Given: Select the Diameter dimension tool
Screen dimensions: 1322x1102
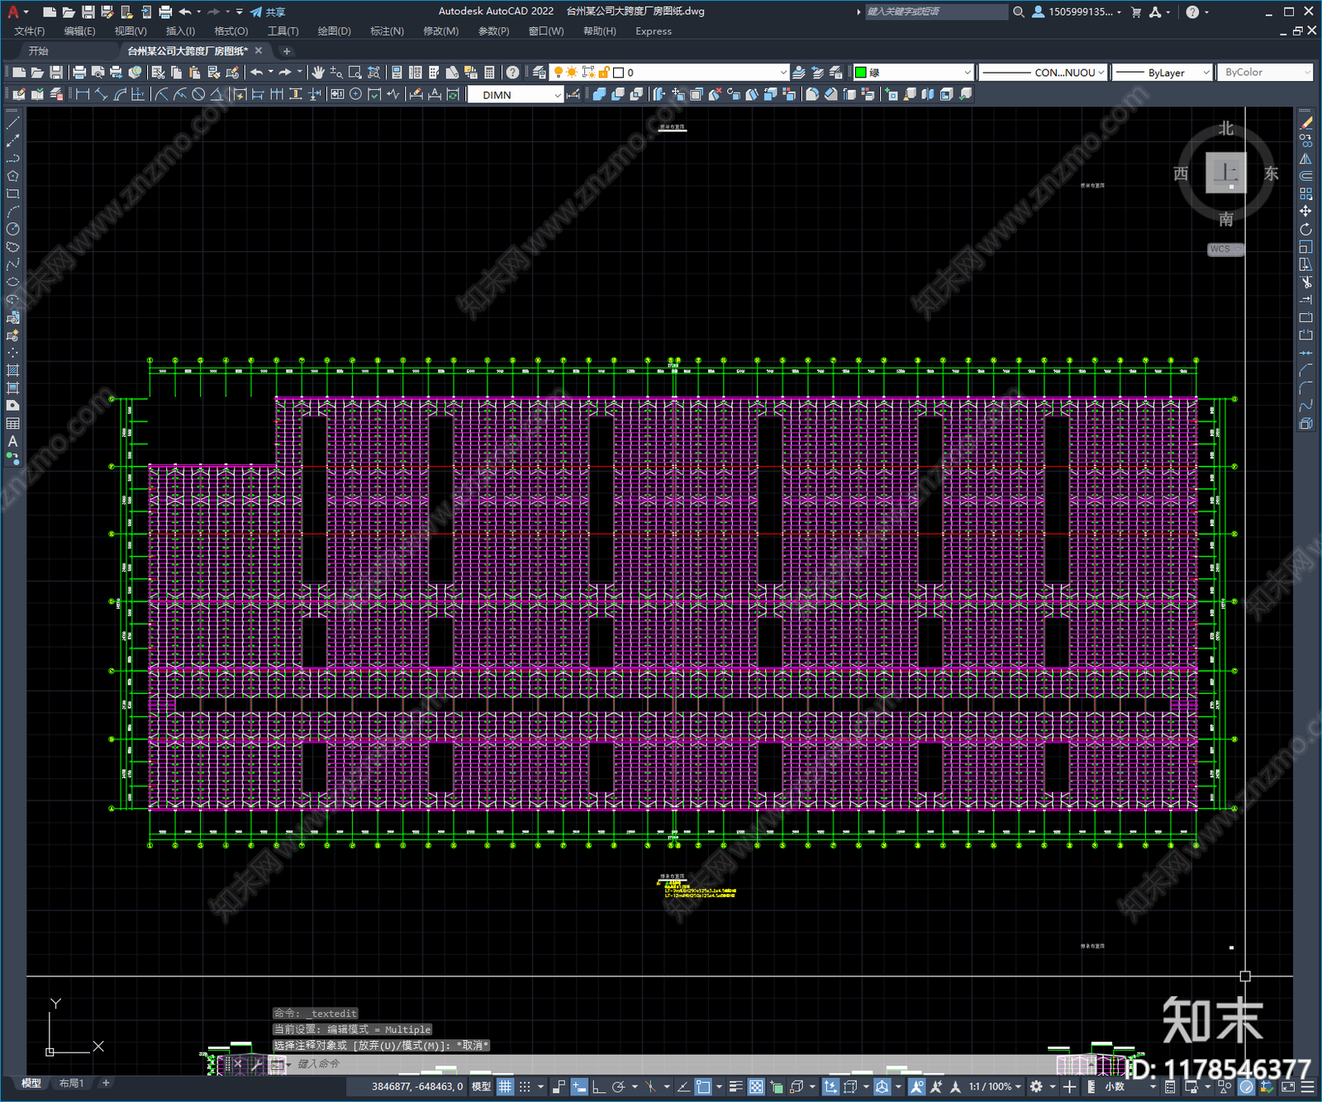Looking at the screenshot, I should click(198, 94).
